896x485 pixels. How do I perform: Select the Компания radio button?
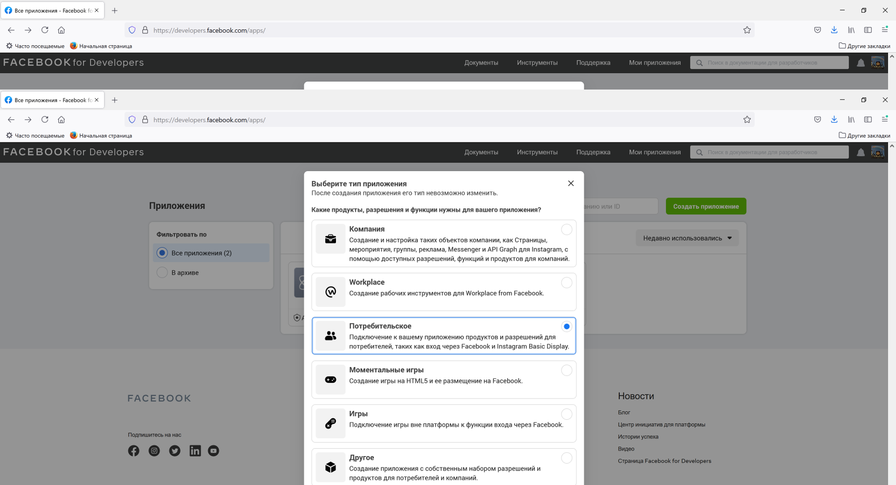click(566, 229)
